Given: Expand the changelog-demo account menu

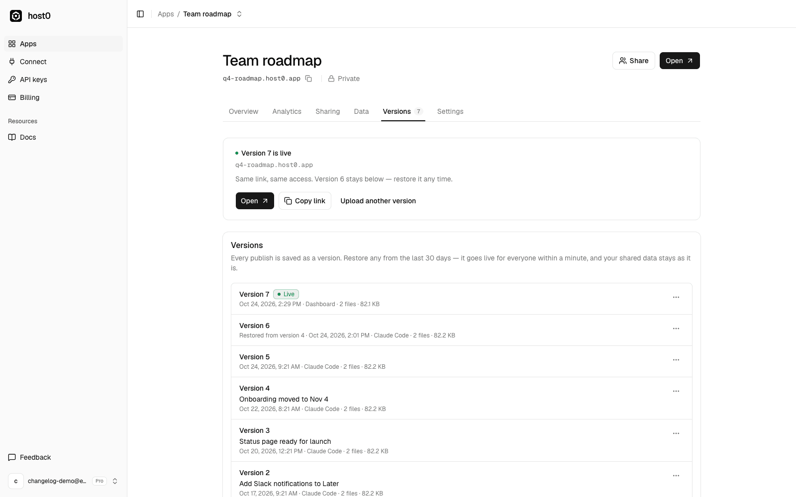Looking at the screenshot, I should (x=64, y=481).
